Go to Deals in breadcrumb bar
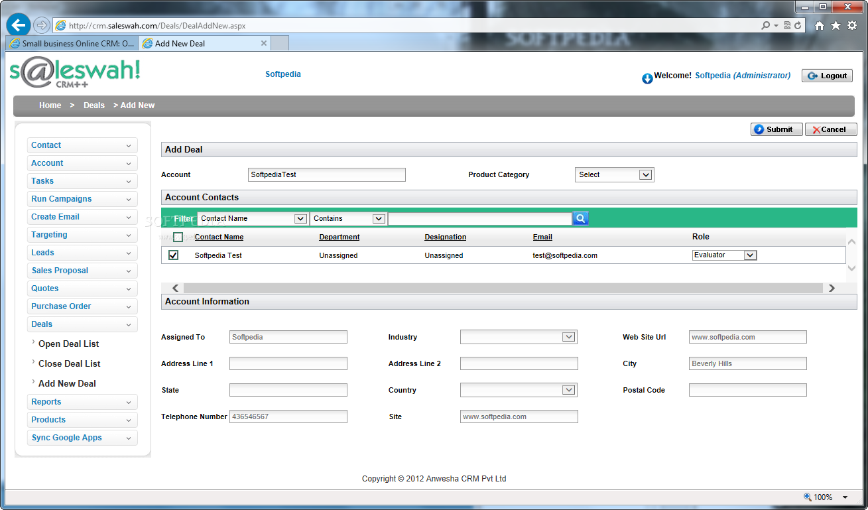This screenshot has width=868, height=510. tap(94, 105)
